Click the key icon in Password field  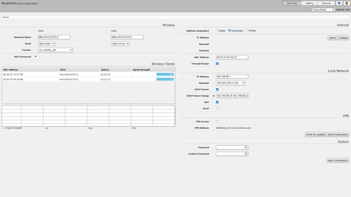click(x=246, y=147)
